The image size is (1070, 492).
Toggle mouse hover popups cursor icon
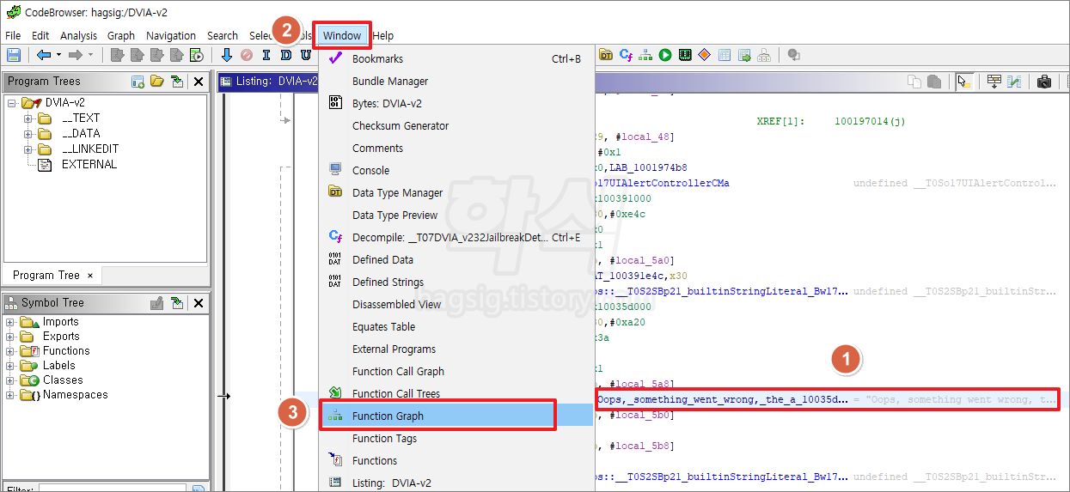[x=963, y=82]
